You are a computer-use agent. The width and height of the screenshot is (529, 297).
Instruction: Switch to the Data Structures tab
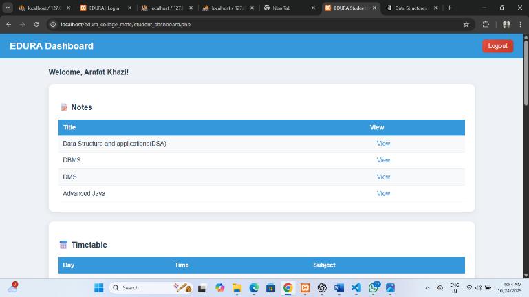[412, 8]
